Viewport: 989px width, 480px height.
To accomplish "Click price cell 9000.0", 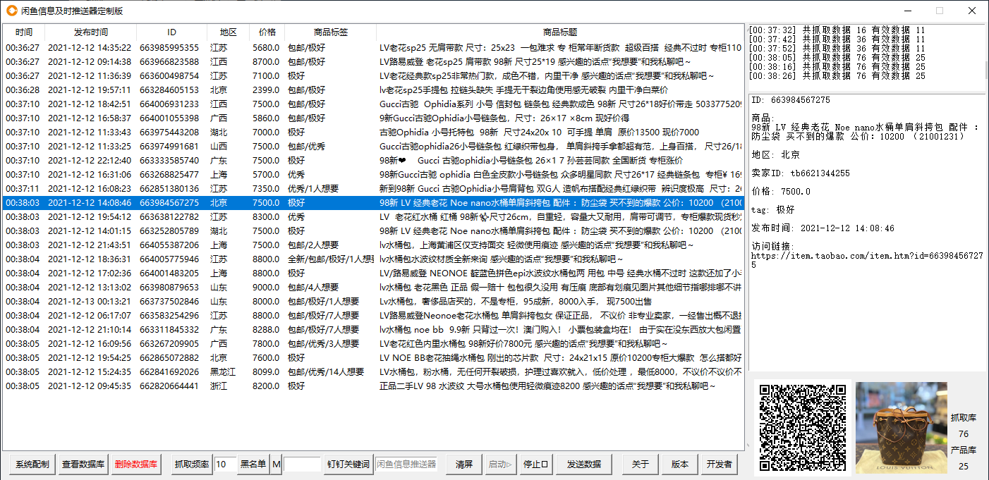I will pos(267,288).
